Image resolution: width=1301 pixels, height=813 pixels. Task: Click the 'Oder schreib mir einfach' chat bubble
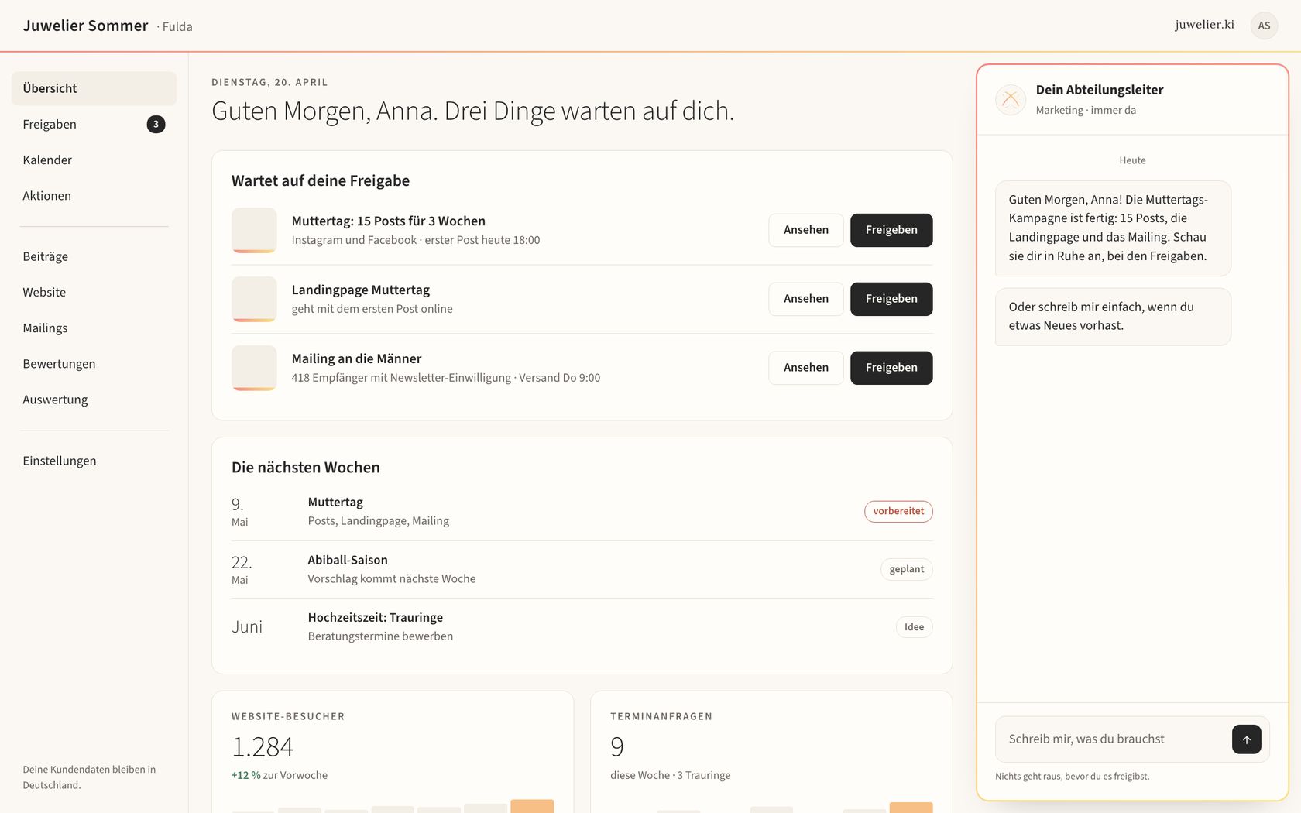point(1113,317)
